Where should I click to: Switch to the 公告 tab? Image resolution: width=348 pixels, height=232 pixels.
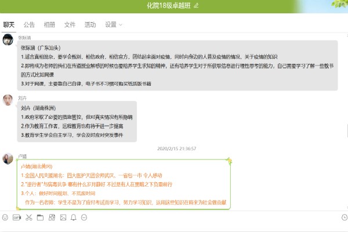(x=29, y=25)
